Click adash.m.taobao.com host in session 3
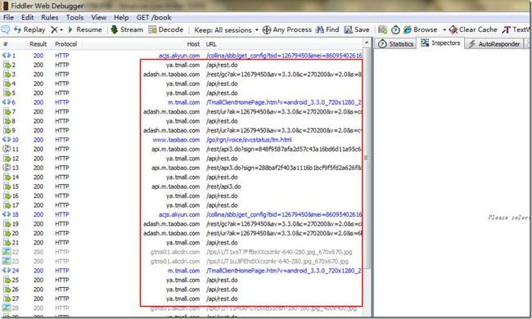The height and width of the screenshot is (319, 532). (x=172, y=74)
